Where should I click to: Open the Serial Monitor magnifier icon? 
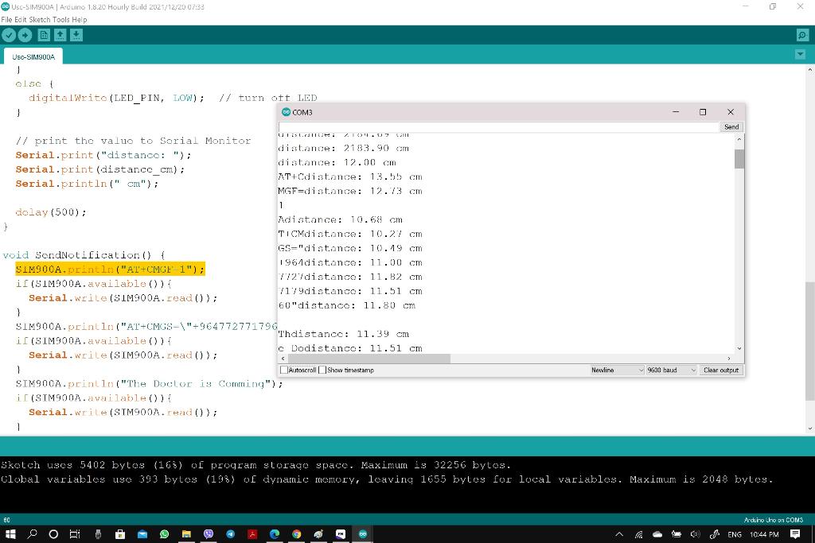click(803, 35)
